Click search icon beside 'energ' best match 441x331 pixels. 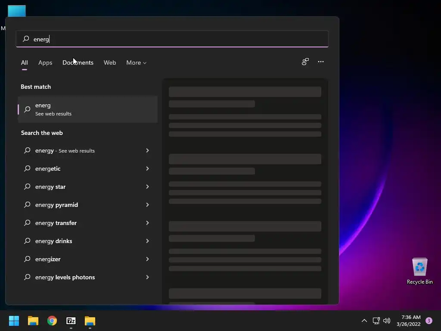(27, 109)
